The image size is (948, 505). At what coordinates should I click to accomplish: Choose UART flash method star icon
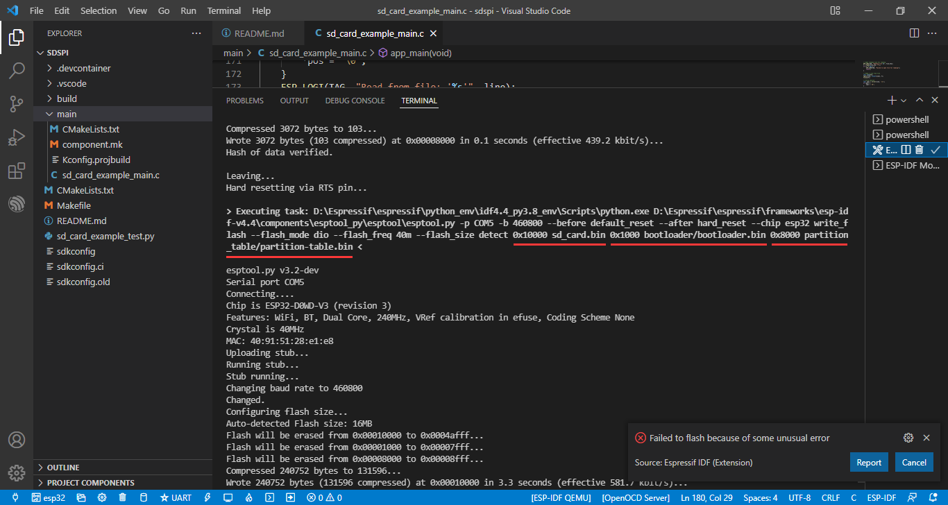click(x=164, y=497)
